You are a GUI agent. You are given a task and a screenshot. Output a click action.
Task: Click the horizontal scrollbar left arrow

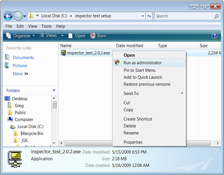tap(61, 143)
